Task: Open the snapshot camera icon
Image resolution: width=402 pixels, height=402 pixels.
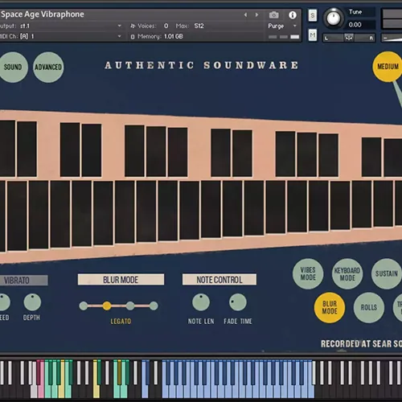Action: pyautogui.click(x=273, y=15)
